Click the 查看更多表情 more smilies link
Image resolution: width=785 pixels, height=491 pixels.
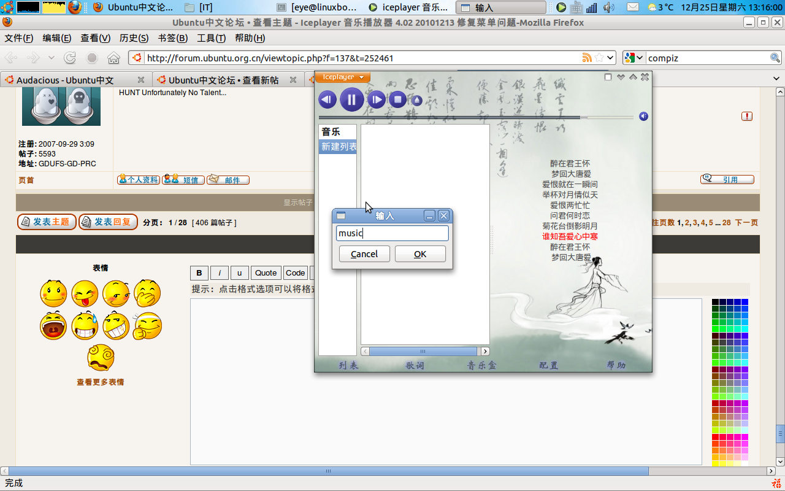point(100,382)
